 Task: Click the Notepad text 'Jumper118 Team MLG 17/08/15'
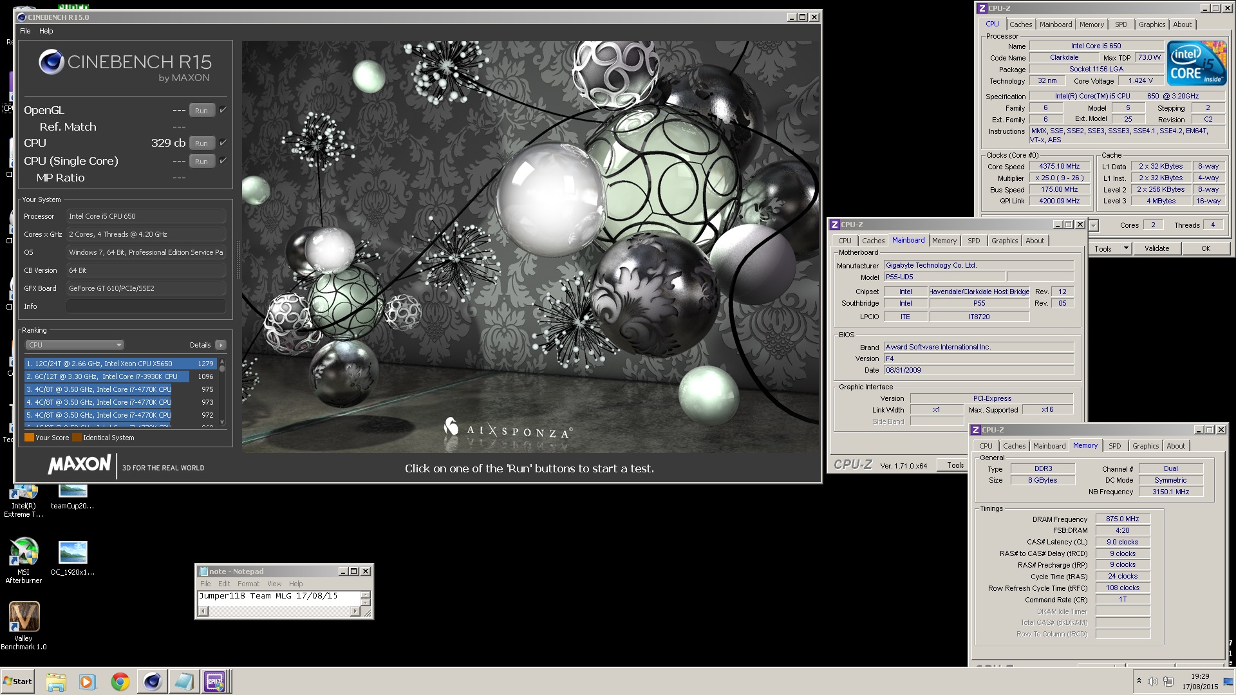click(268, 596)
